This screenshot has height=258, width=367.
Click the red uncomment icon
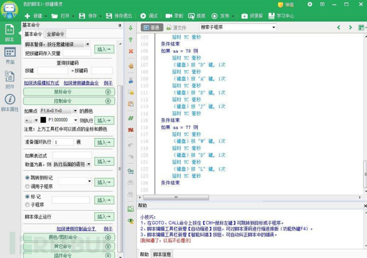pyautogui.click(x=131, y=130)
